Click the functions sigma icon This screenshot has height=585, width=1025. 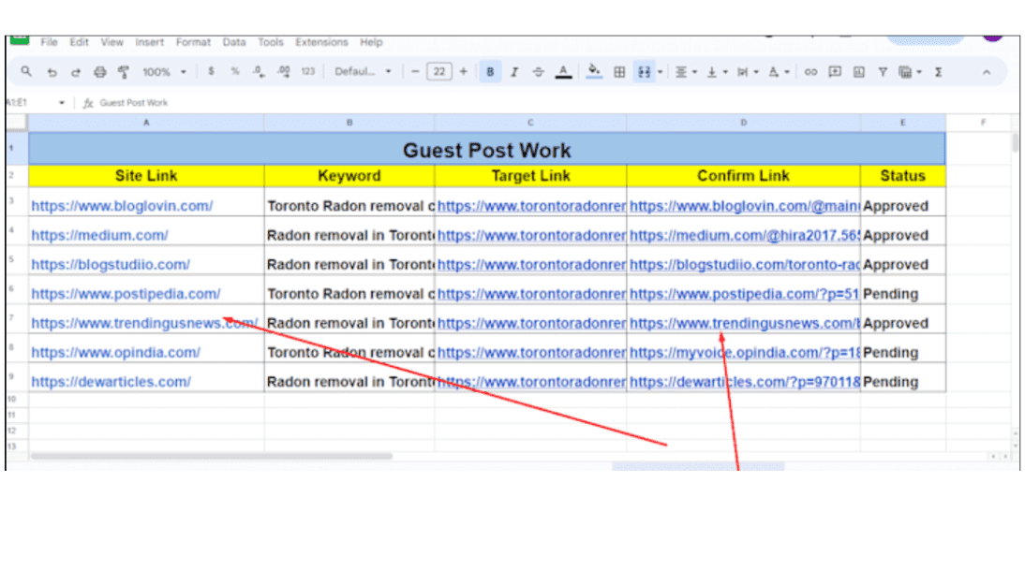pos(938,72)
